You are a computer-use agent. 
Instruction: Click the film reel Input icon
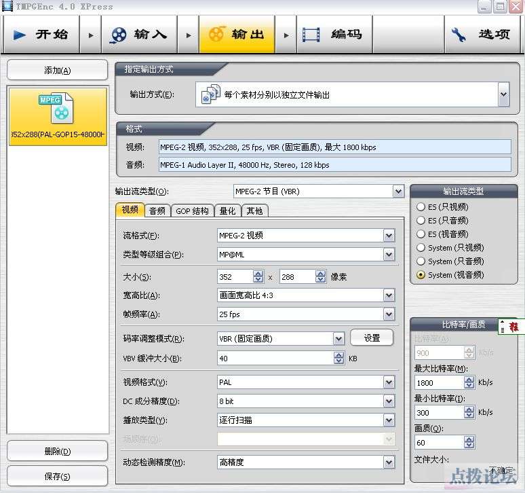tap(119, 35)
